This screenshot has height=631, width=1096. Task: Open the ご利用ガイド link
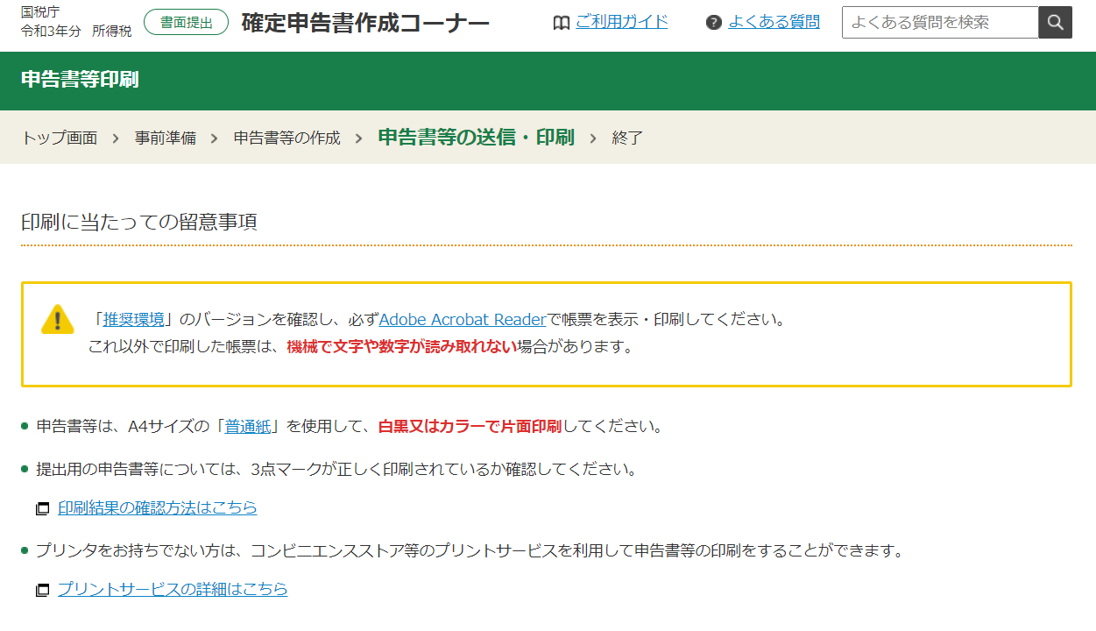[x=621, y=22]
